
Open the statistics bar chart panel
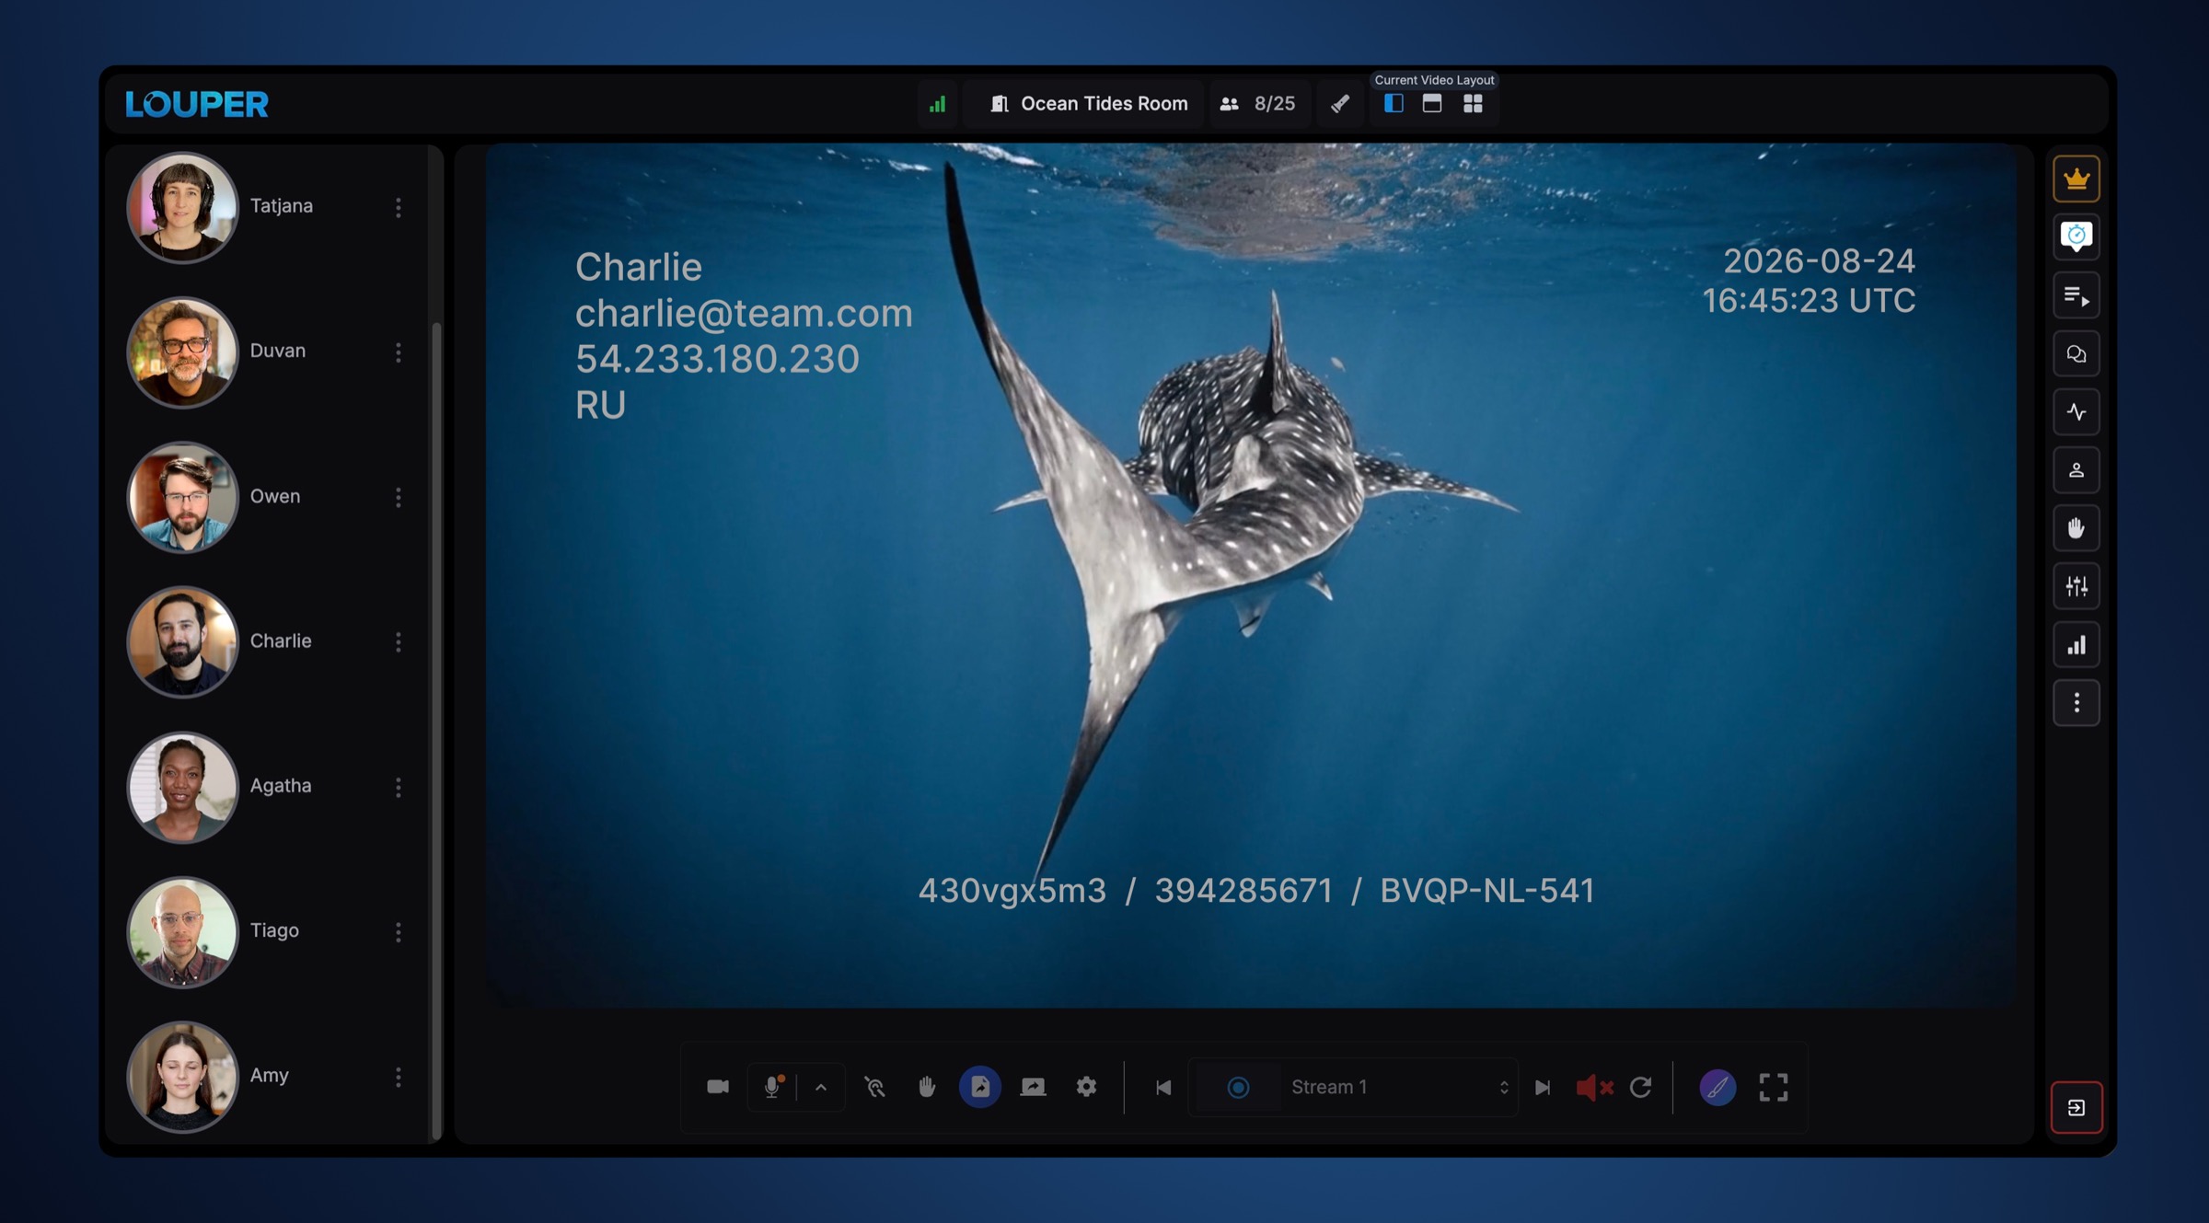pyautogui.click(x=2076, y=645)
